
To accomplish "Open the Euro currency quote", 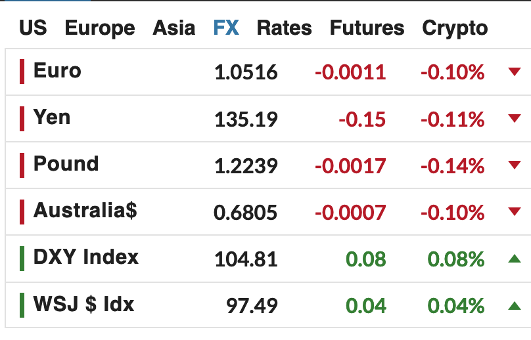I will click(57, 70).
